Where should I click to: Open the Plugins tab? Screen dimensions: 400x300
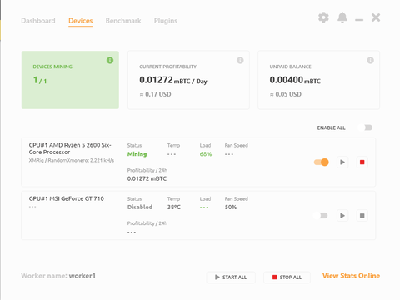pos(166,21)
